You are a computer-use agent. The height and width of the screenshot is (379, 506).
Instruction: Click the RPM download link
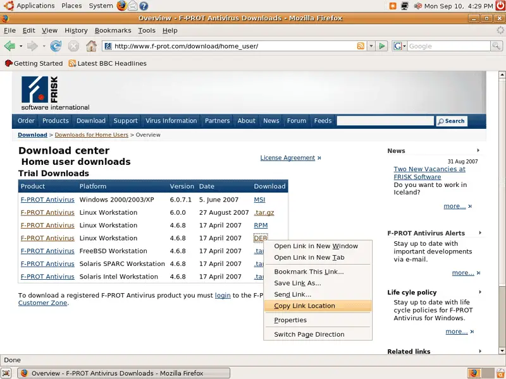261,226
